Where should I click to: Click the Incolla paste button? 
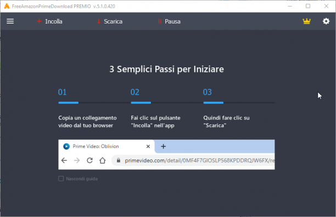coord(49,21)
